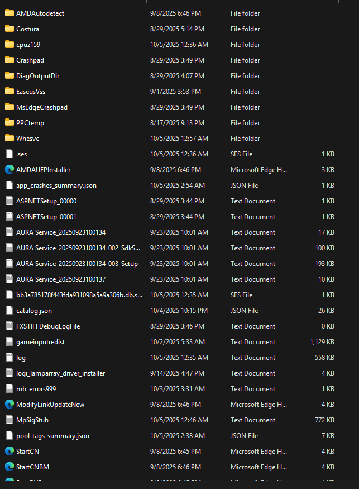Screen dimensions: 359x489
Task: Click the 10/2/2025 5:33 AM date cell
Action: [x=178, y=342]
